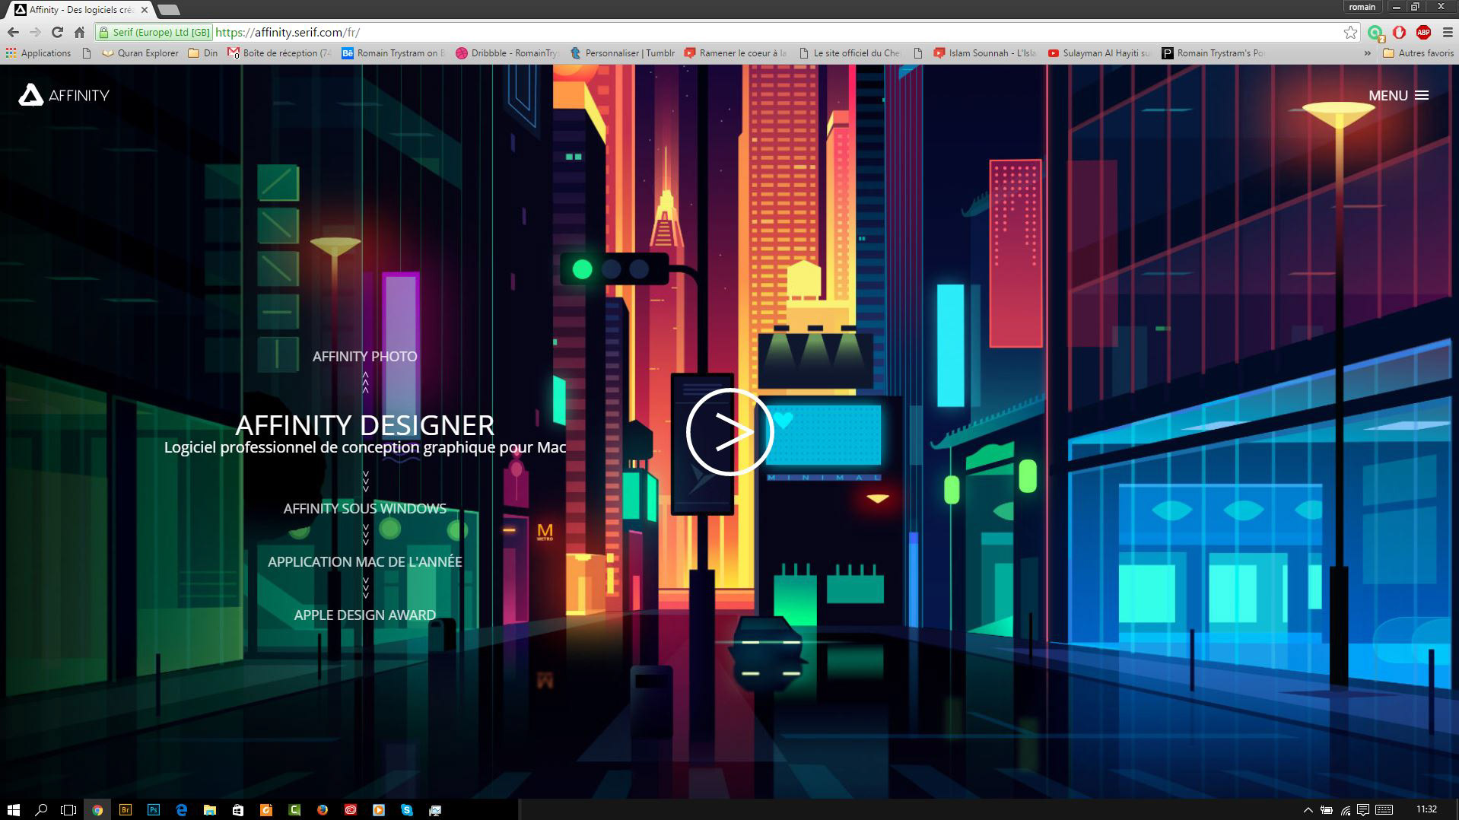This screenshot has height=820, width=1459.
Task: Open Task View on the taskbar
Action: click(68, 810)
